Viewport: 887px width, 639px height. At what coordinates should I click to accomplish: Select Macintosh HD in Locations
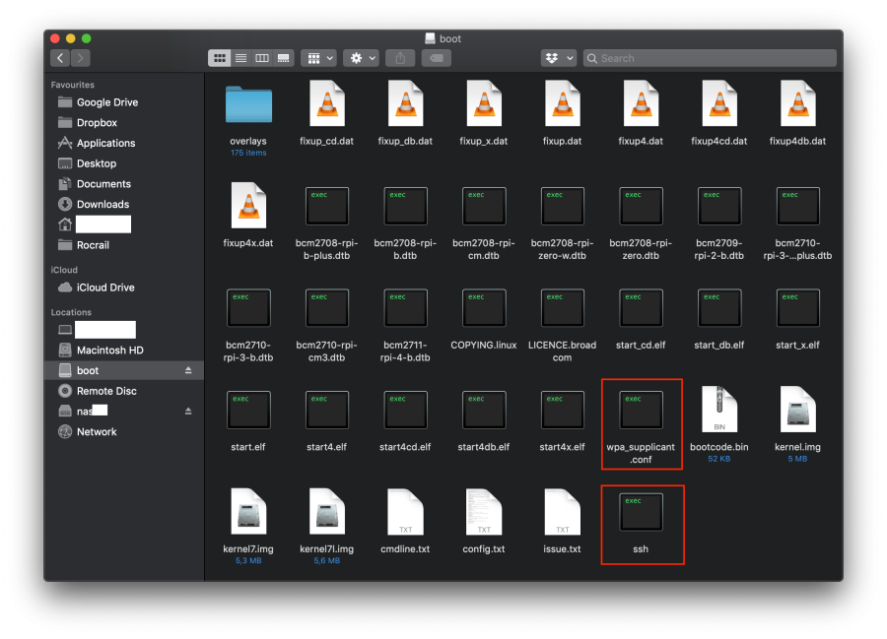click(x=109, y=351)
